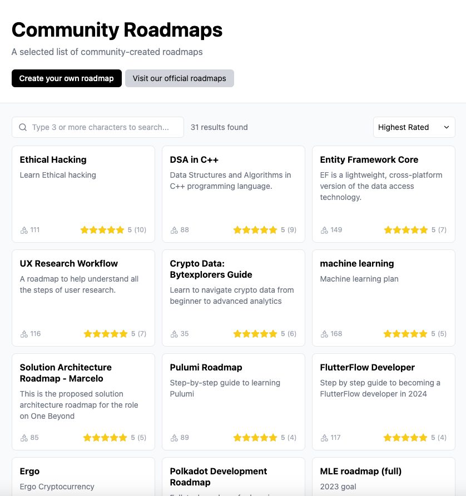Click the star rating on DSA in C++ card

(x=255, y=230)
